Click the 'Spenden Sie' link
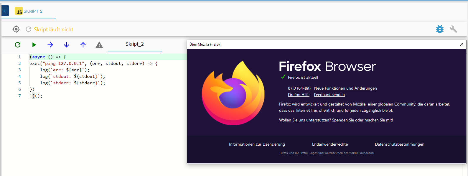 pyautogui.click(x=343, y=120)
